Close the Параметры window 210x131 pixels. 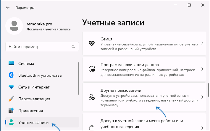(x=203, y=5)
